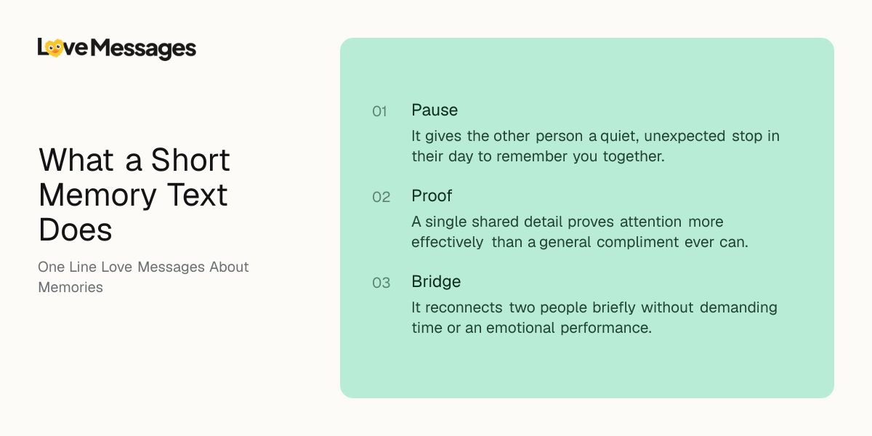Click the word 'Memories' in the subtitle
872x436 pixels.
[x=70, y=287]
